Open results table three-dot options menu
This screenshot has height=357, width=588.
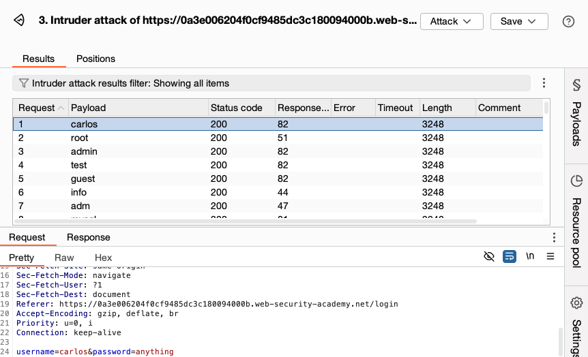pyautogui.click(x=544, y=83)
